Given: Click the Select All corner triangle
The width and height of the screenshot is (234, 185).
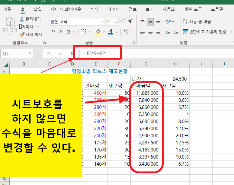Looking at the screenshot, I should 6,65.
